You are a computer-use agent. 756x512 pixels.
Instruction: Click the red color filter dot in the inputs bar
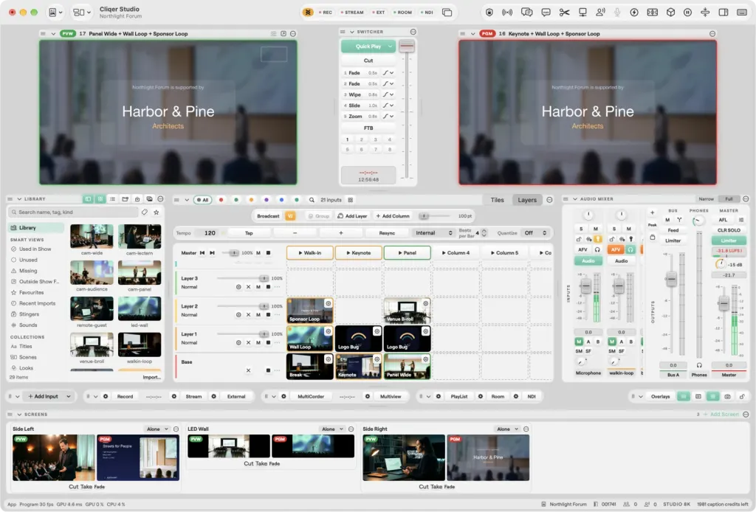click(221, 200)
